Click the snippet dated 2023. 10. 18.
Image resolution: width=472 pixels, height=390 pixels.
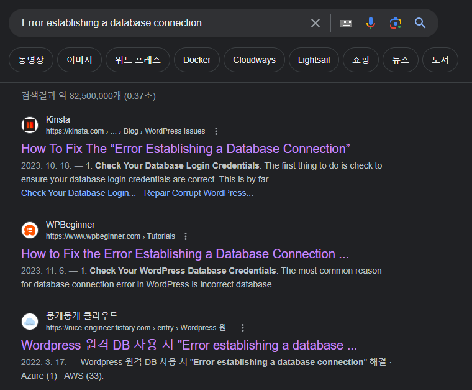click(202, 172)
